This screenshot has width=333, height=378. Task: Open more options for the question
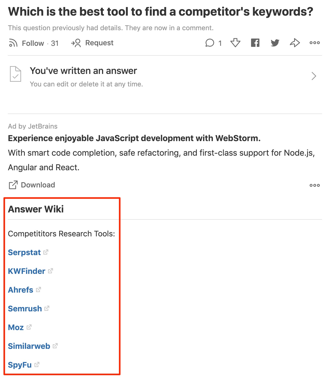[315, 43]
